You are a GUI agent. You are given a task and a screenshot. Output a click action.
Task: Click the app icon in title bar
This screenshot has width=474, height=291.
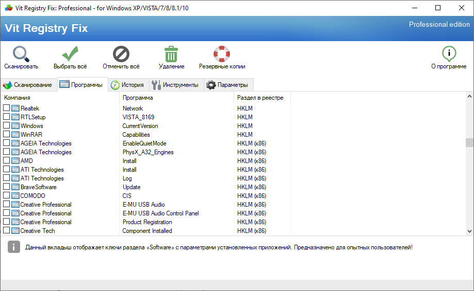9,8
